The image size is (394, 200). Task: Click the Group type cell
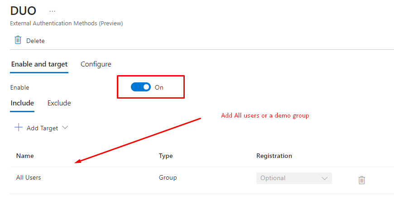click(168, 178)
